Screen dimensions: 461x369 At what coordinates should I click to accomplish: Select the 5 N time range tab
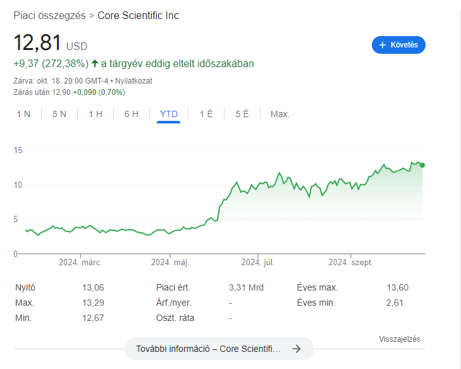pyautogui.click(x=59, y=114)
